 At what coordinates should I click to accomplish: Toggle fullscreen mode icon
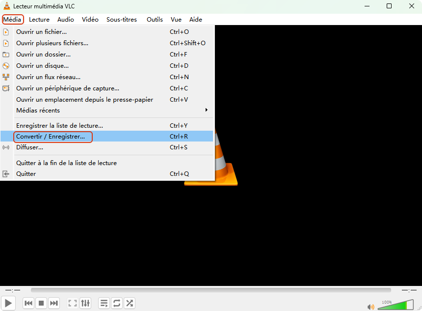tap(73, 303)
